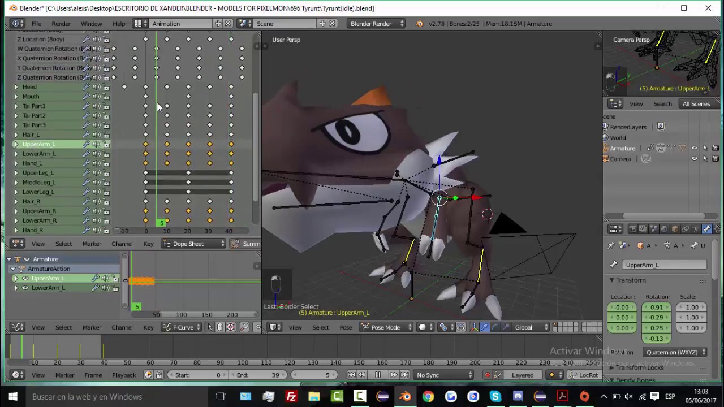Mute the Mouth channel with its speaker icon
The height and width of the screenshot is (407, 724).
tap(97, 97)
